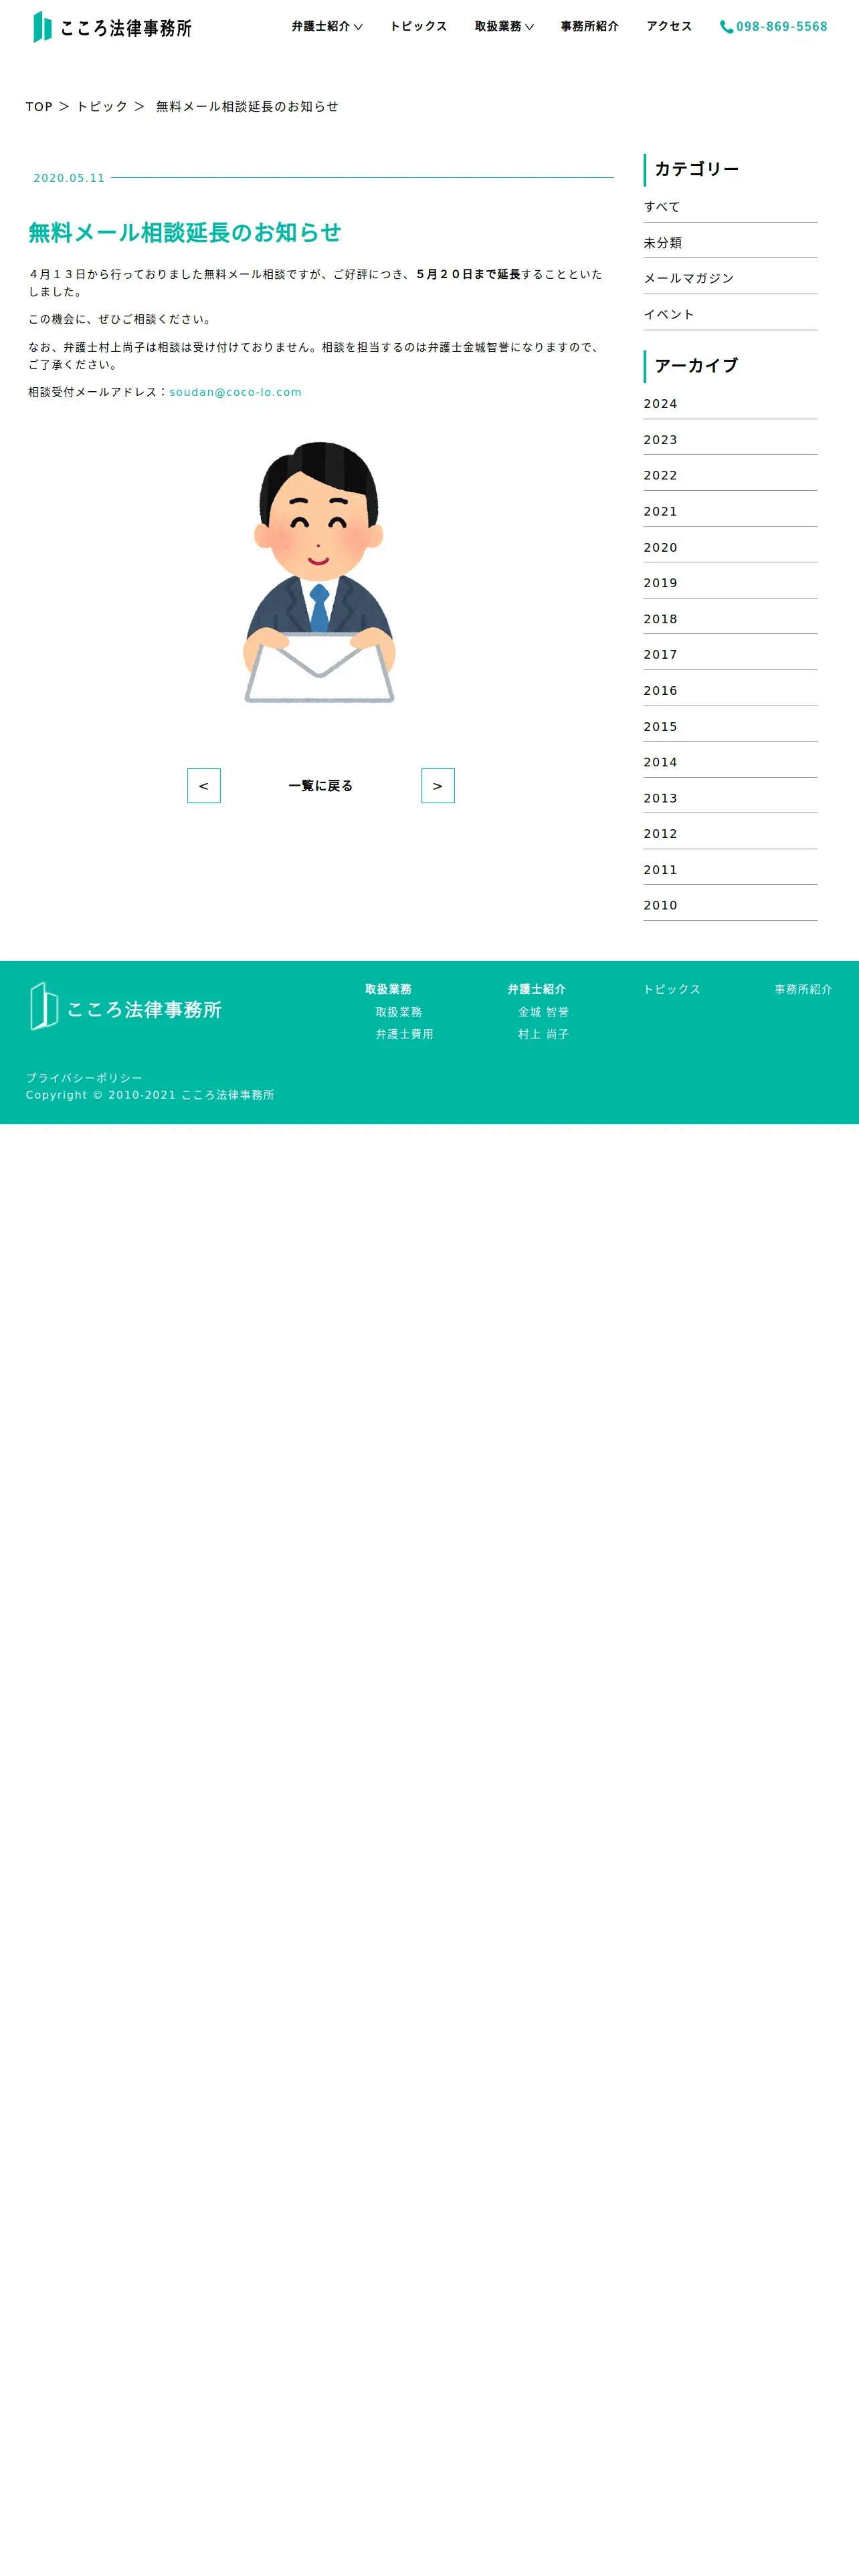Open the footer トピックス link
Image resolution: width=859 pixels, height=2576 pixels.
[672, 989]
